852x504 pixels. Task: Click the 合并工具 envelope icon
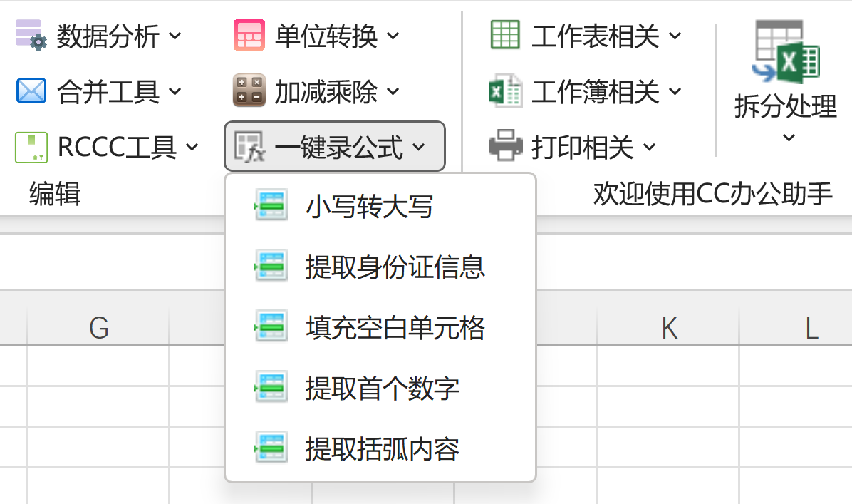31,91
